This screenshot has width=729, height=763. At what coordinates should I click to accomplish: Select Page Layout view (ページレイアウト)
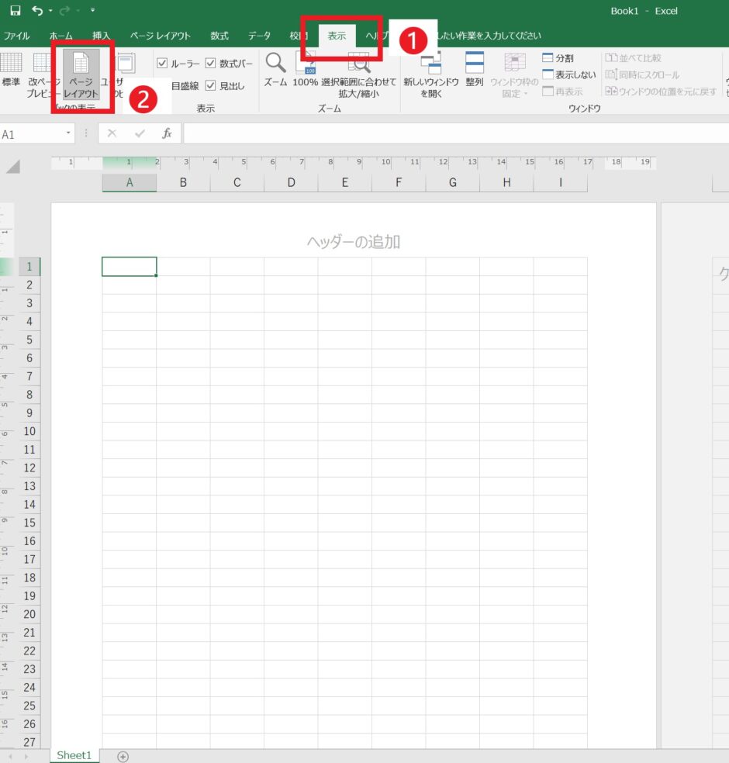(x=80, y=74)
